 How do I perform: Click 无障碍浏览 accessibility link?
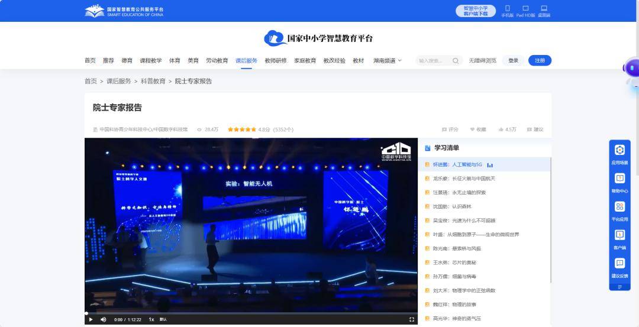tap(482, 61)
